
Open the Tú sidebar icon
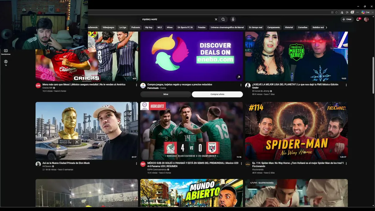[x=6, y=63]
